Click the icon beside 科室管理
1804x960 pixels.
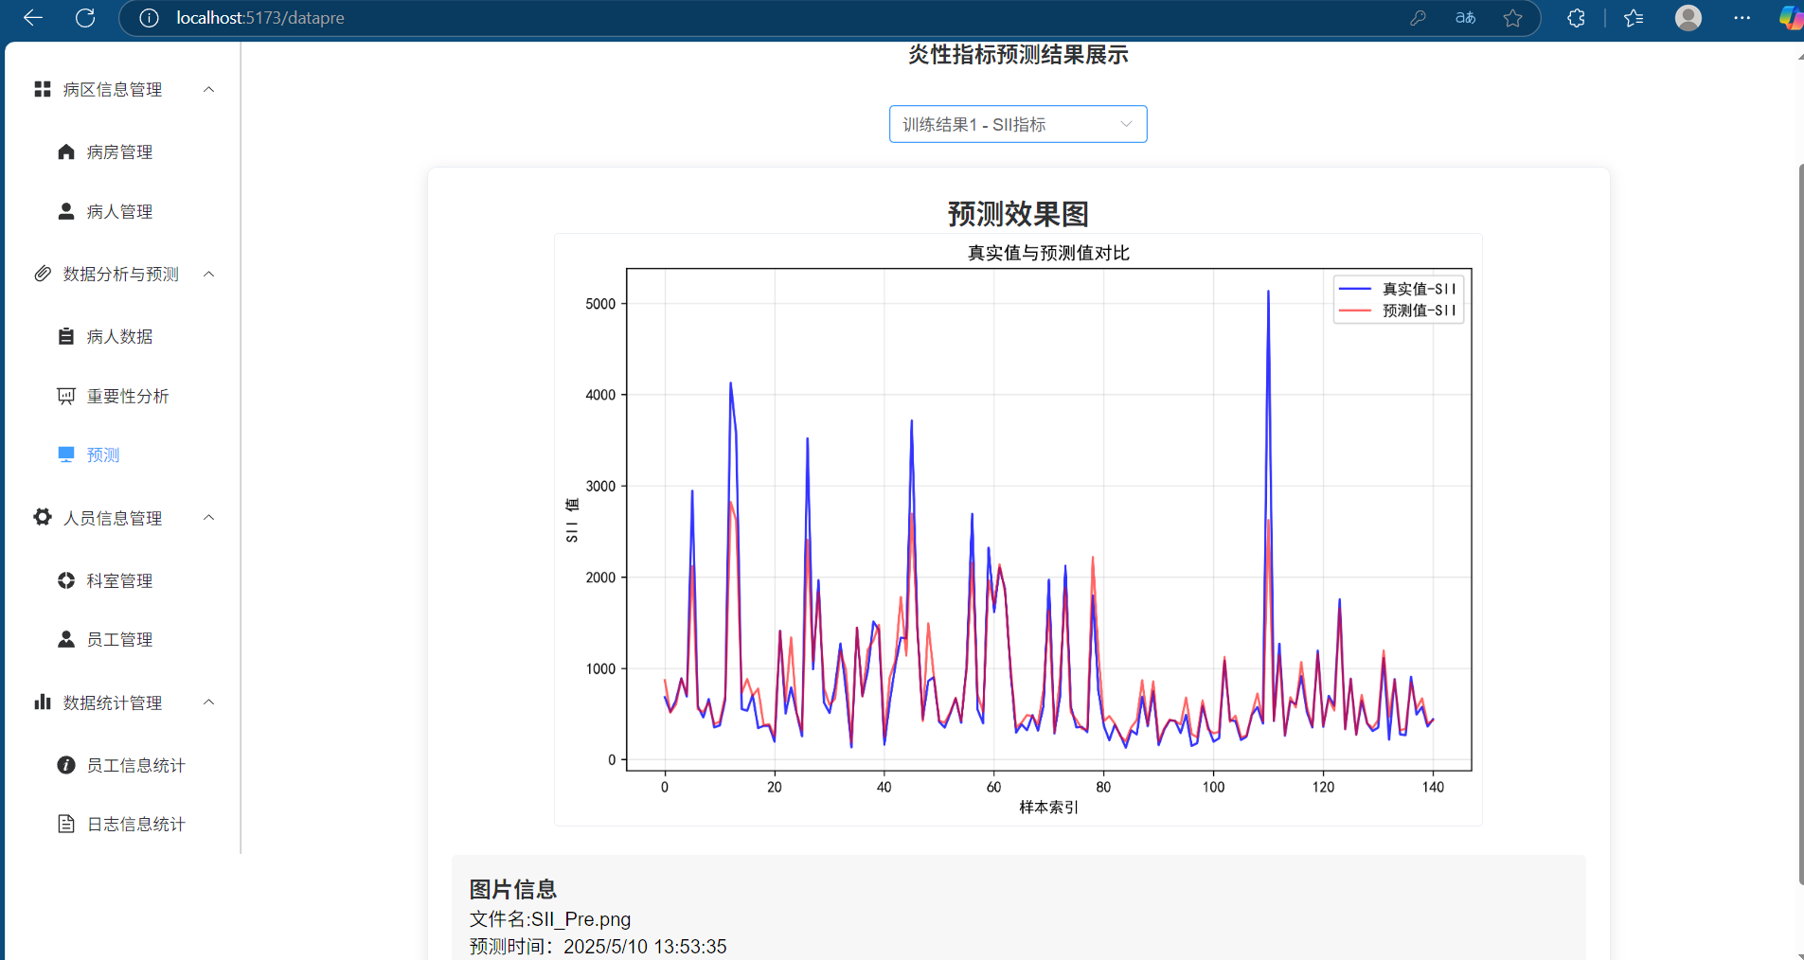point(66,580)
